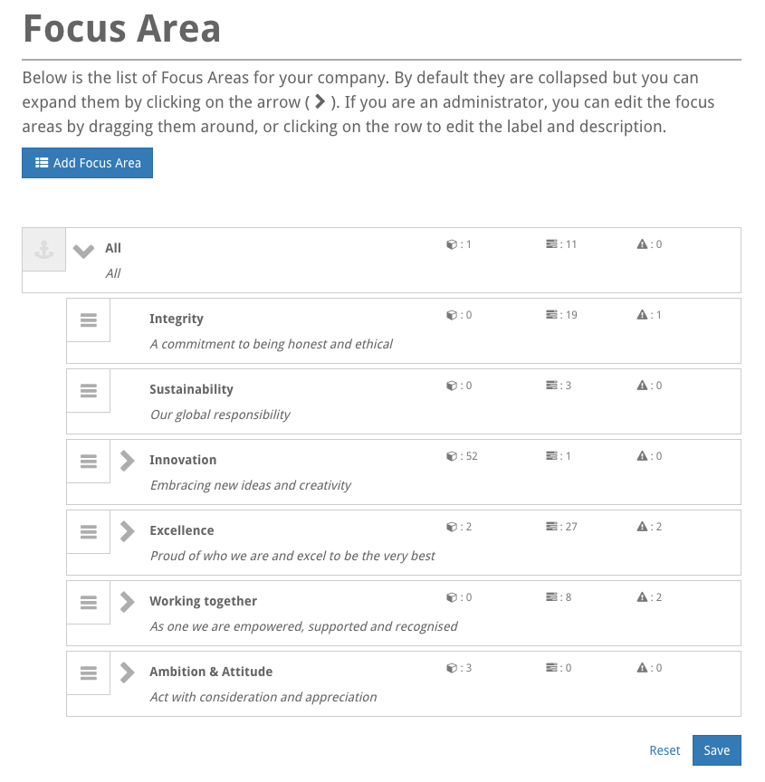Click the Add Focus Area button
The width and height of the screenshot is (765, 782).
87,163
